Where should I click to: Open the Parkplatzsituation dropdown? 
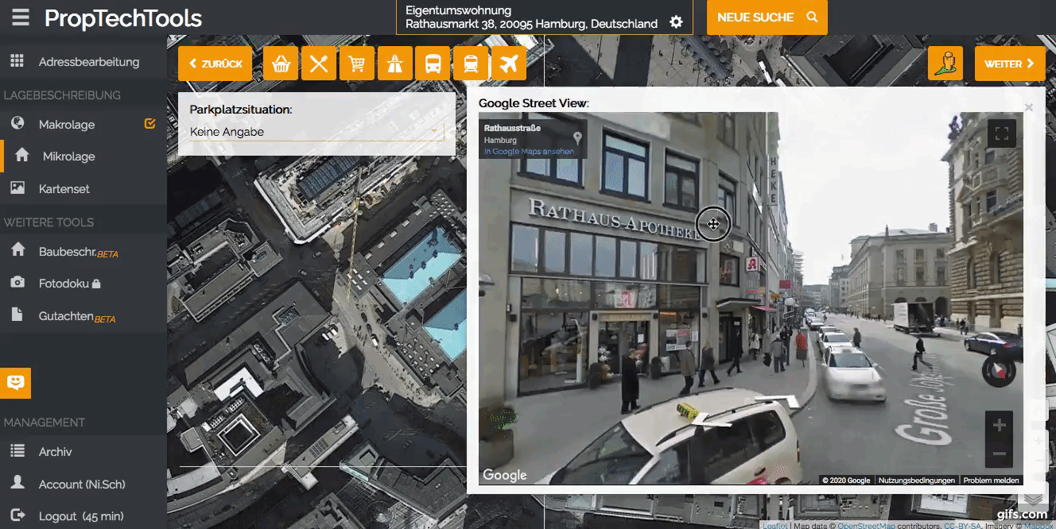tap(316, 132)
